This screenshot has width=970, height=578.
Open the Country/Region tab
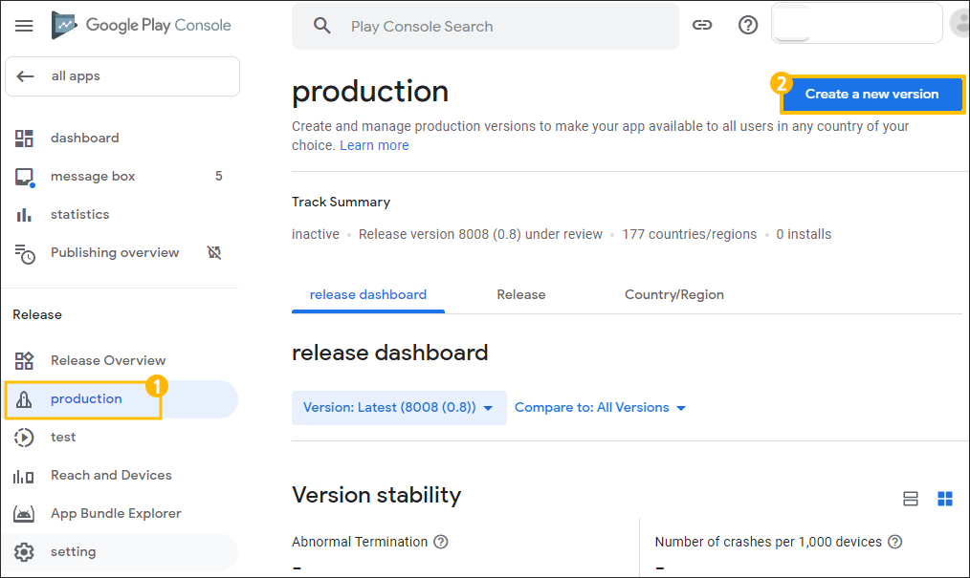pos(673,294)
